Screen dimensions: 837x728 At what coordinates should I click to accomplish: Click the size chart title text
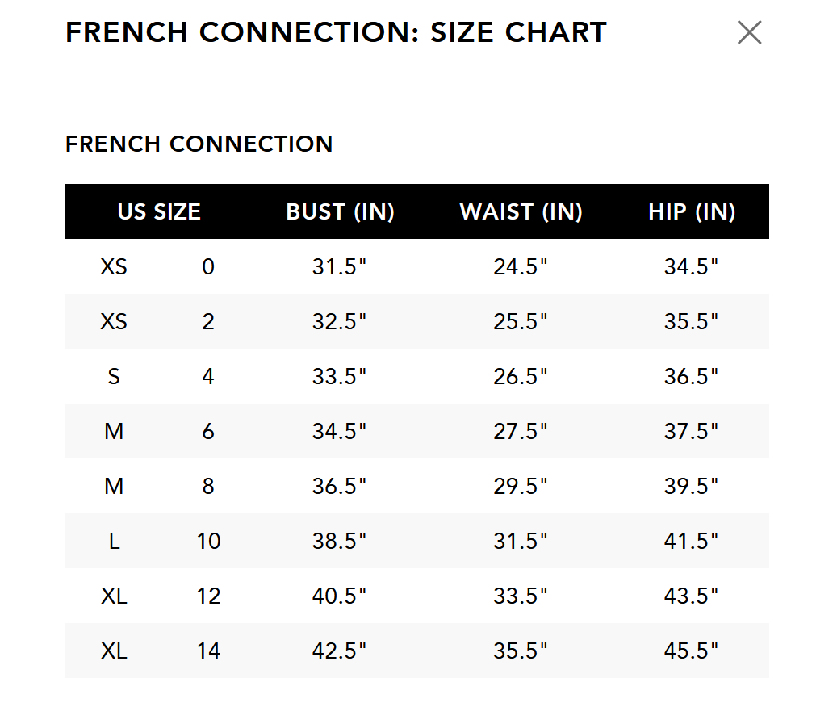[336, 32]
